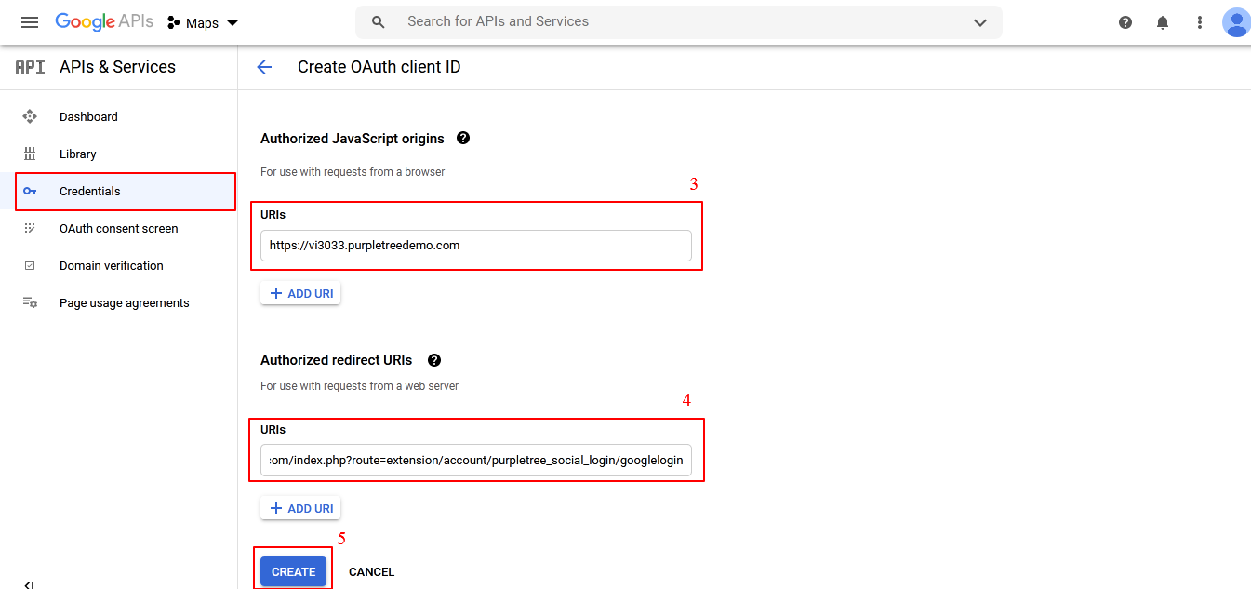Open the Maps project selector dropdown
The width and height of the screenshot is (1251, 589).
[x=203, y=22]
